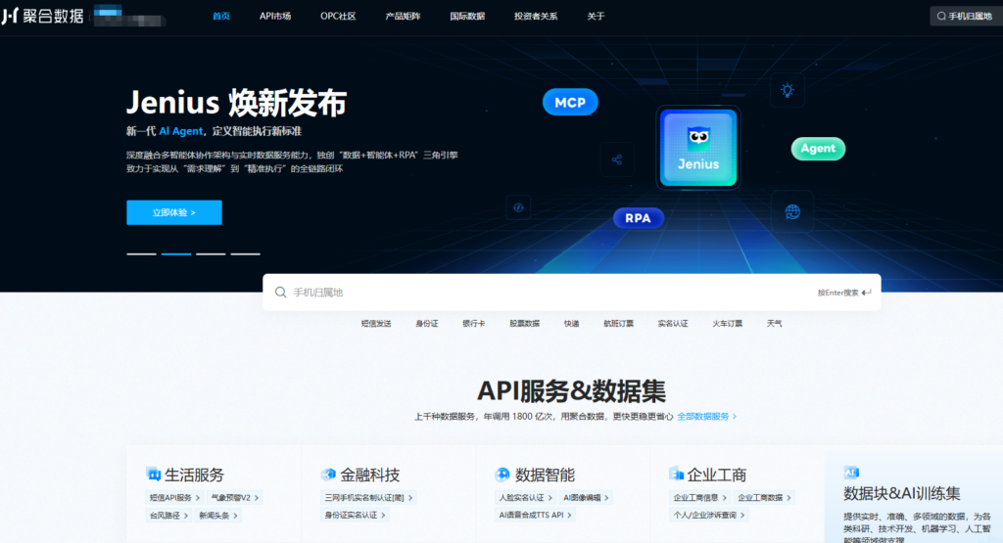Click the 生活服务 category heading
This screenshot has width=1003, height=543.
(195, 475)
